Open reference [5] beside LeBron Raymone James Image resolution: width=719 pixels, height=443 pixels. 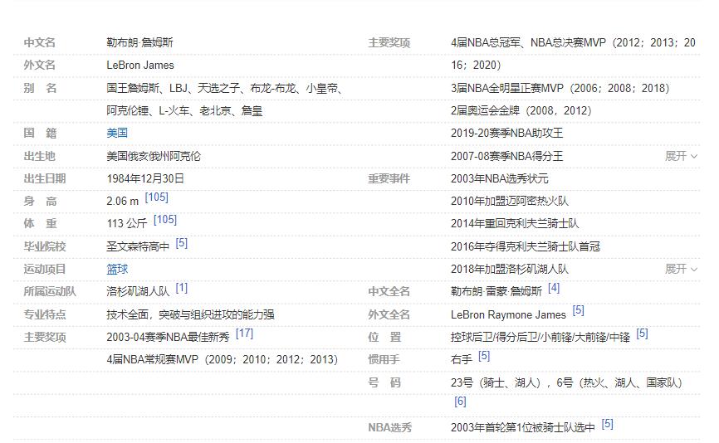click(578, 310)
